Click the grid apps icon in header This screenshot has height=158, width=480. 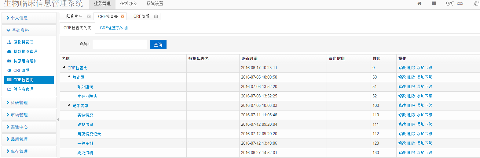(434, 3)
